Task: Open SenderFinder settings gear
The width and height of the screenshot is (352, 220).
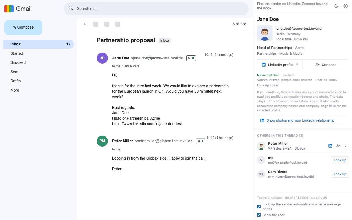Action: [x=346, y=6]
